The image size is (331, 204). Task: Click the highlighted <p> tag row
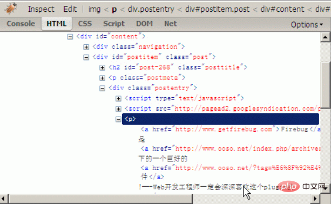[x=221, y=119]
